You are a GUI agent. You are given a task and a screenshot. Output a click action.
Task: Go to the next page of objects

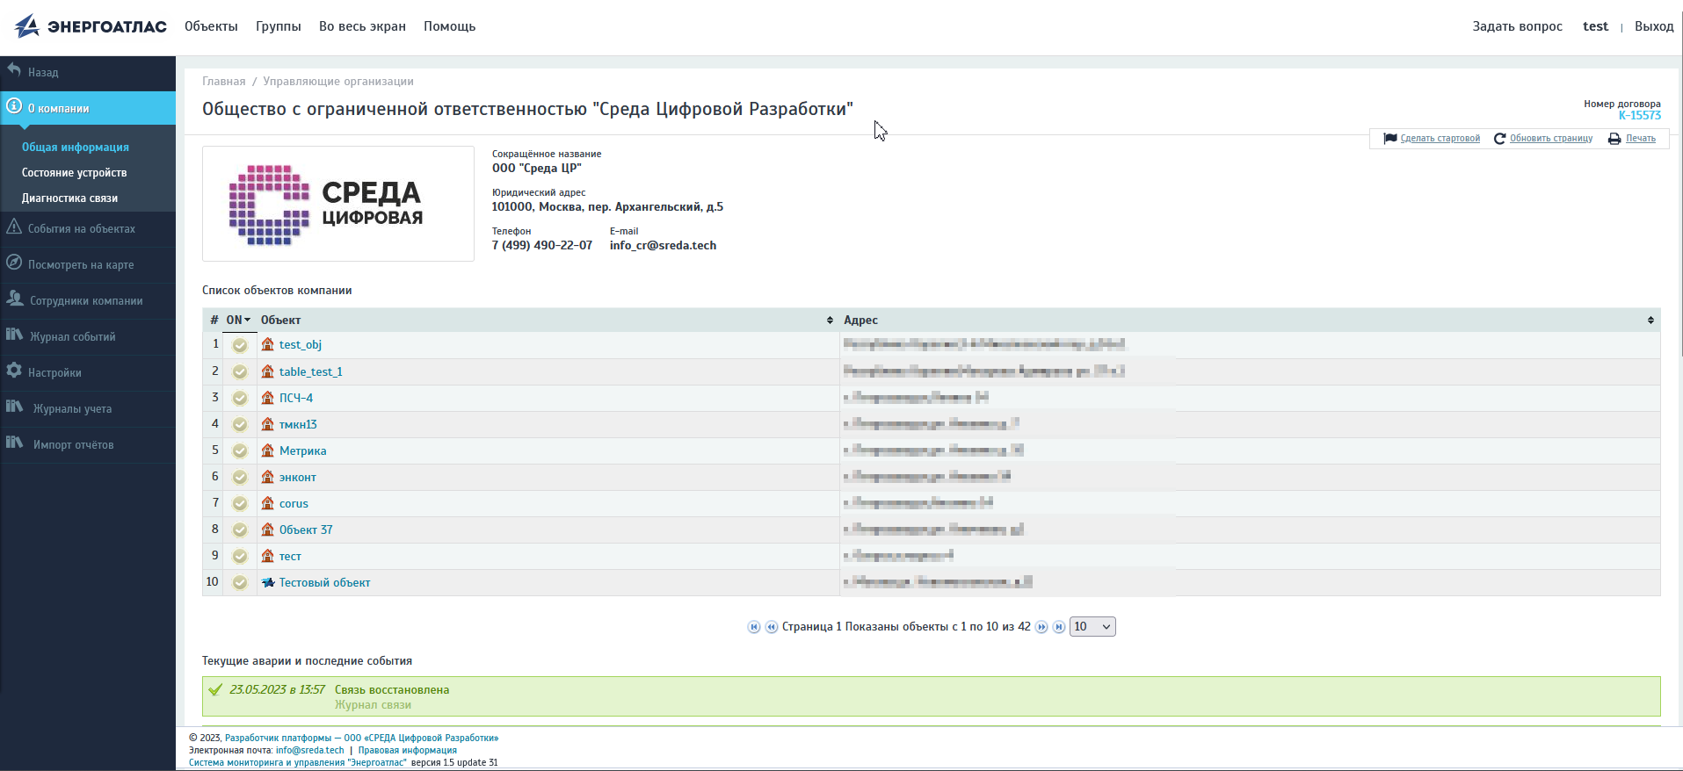(x=1041, y=627)
